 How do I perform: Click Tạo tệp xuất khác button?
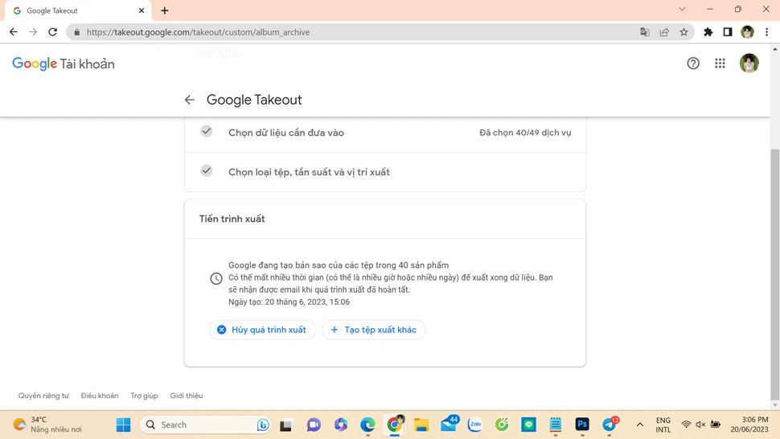tap(374, 330)
